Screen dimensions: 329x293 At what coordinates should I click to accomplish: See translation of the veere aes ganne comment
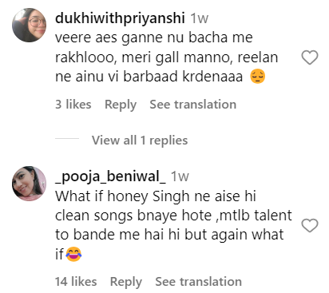[193, 105]
